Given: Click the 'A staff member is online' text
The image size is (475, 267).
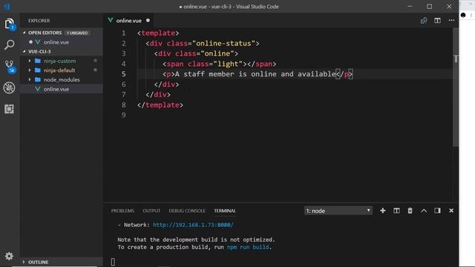Looking at the screenshot, I should 226,74.
